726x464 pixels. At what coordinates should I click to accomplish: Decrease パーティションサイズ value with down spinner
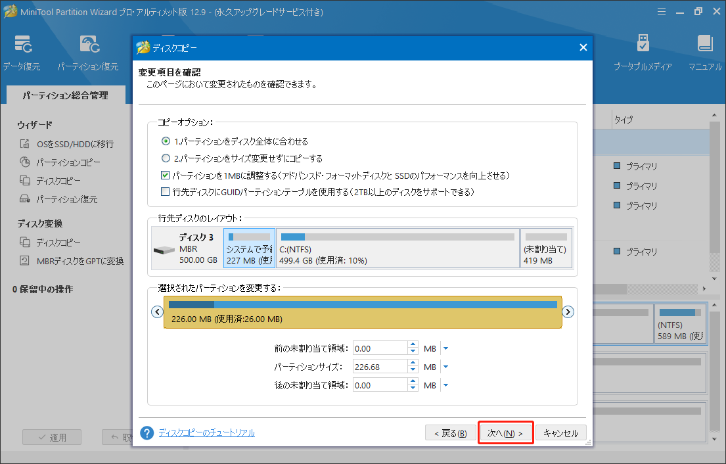413,370
